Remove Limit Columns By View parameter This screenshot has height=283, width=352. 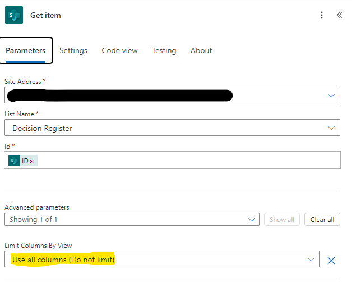coord(331,261)
